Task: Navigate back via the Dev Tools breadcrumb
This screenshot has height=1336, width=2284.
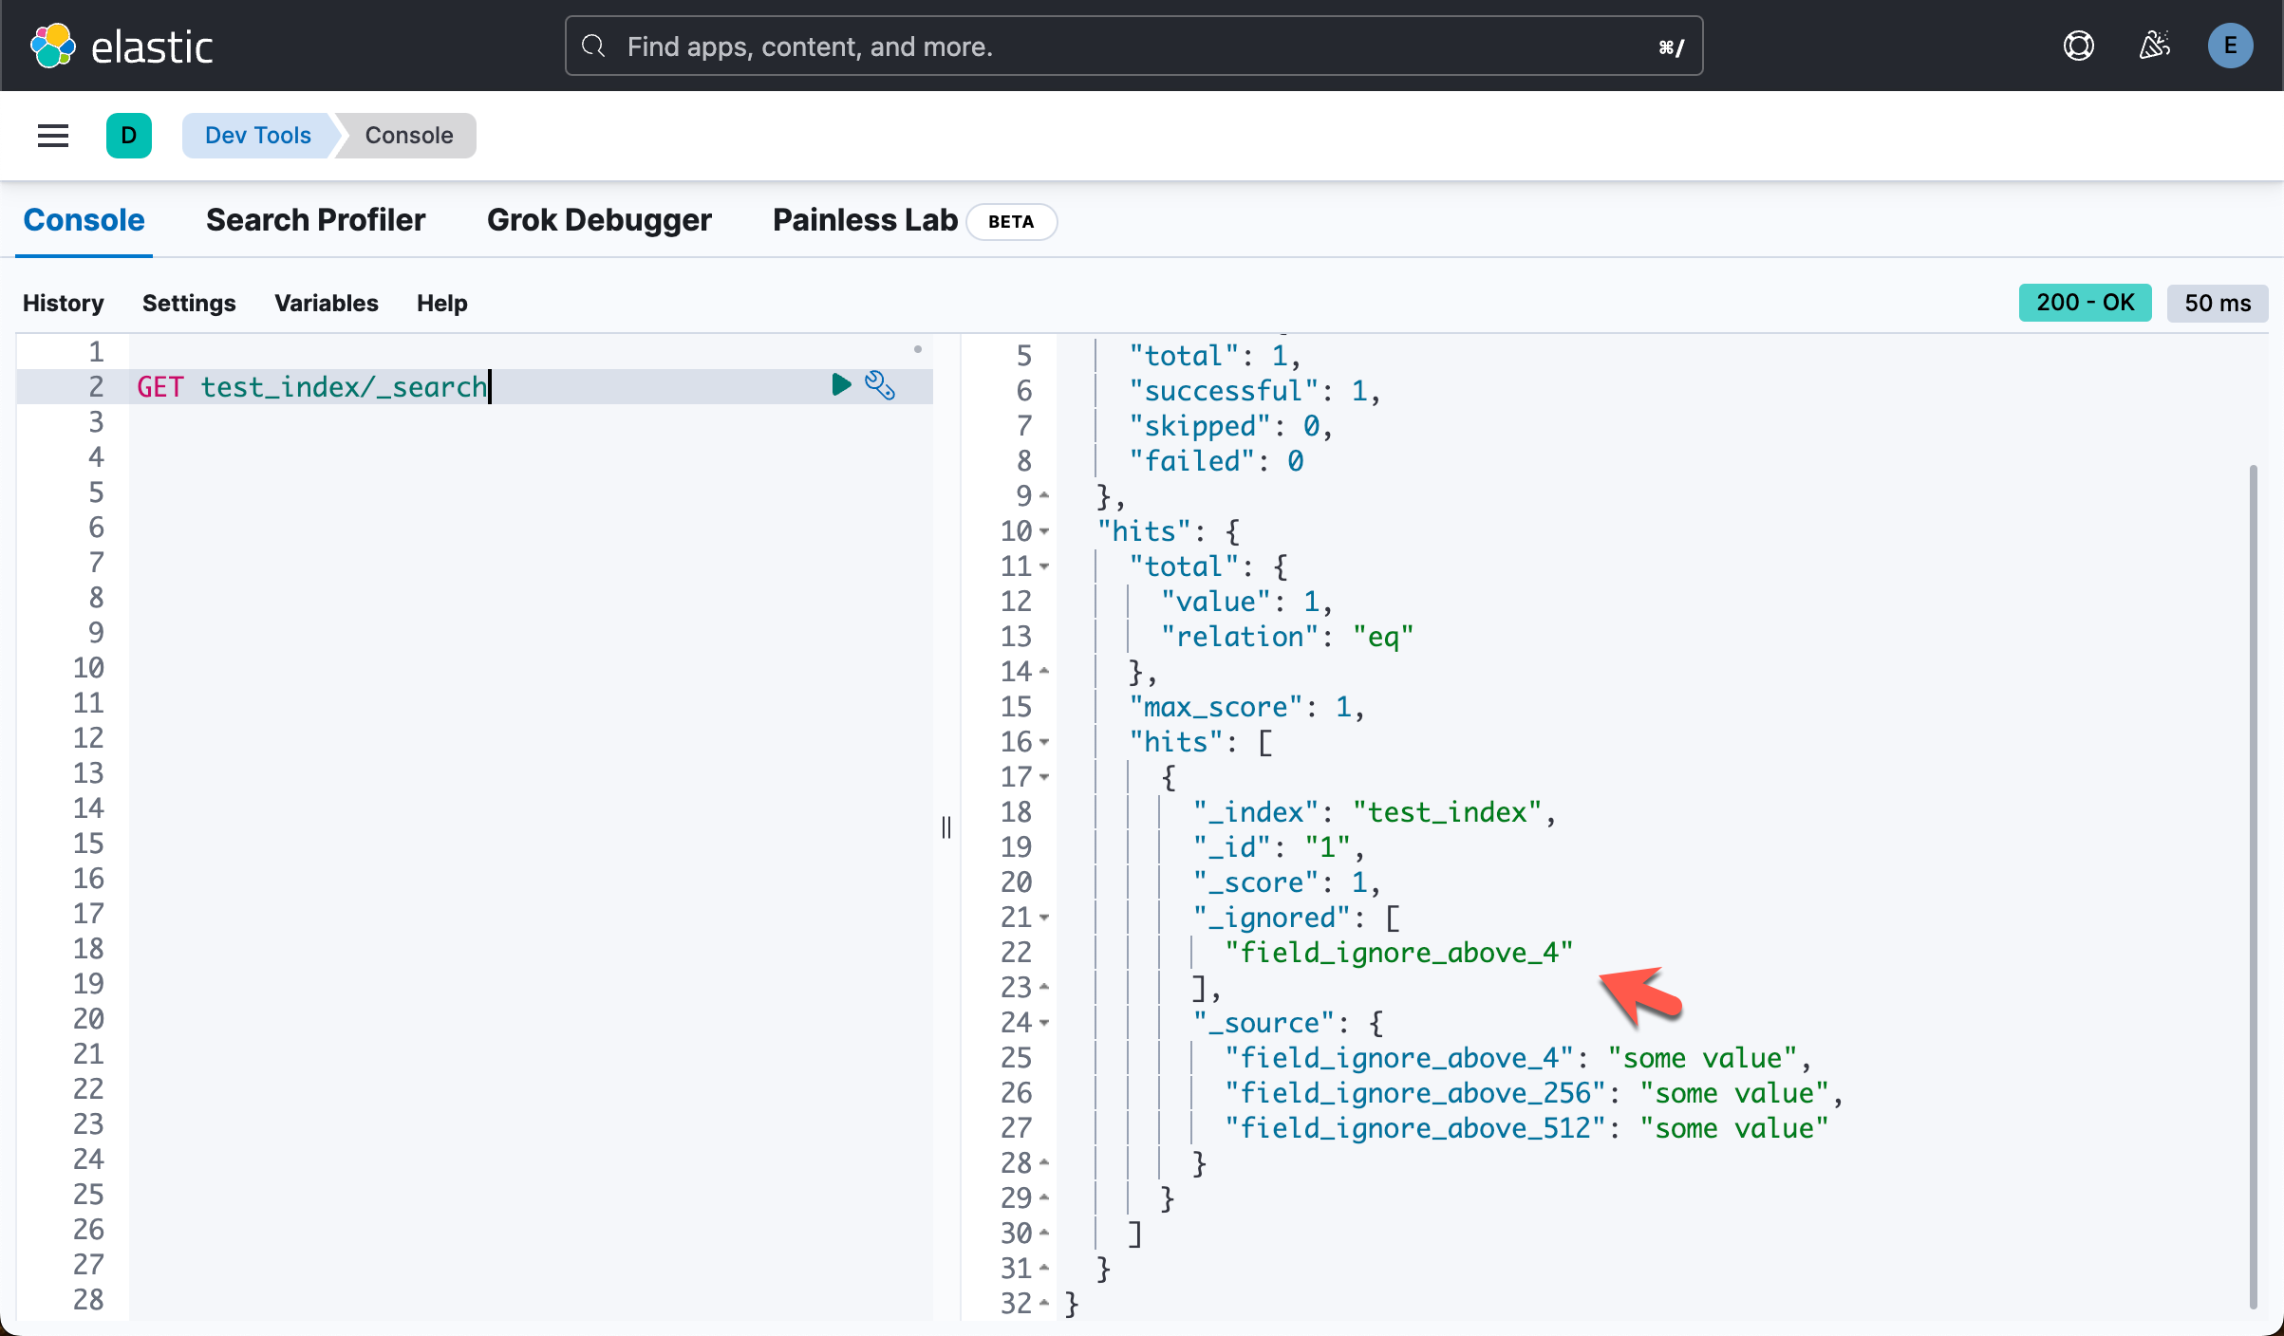Action: 257,135
